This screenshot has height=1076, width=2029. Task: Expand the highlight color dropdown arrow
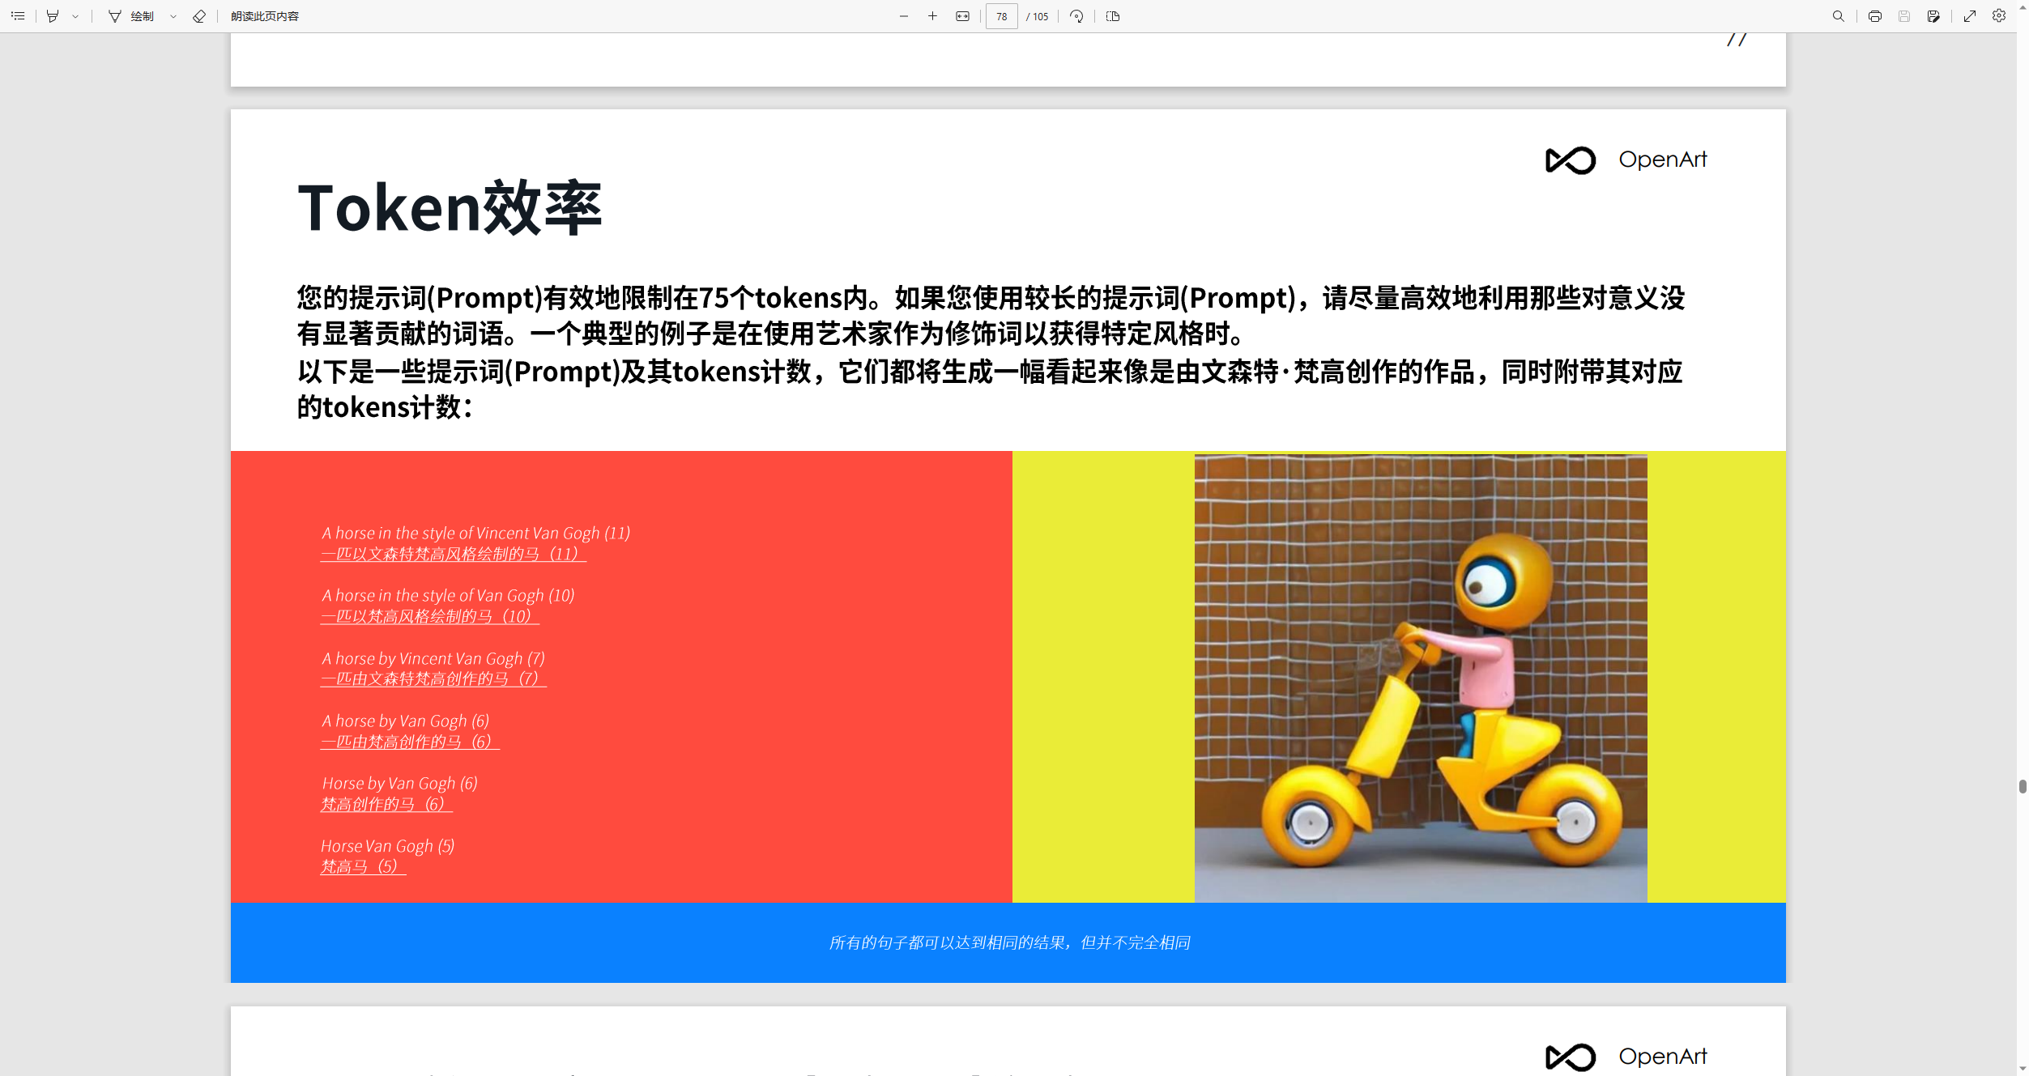coord(75,16)
